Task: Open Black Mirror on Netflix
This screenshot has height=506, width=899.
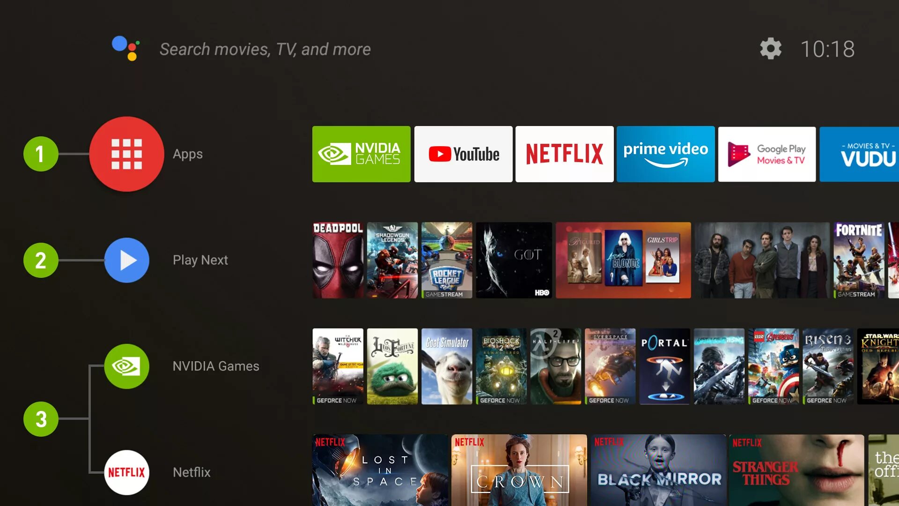Action: tap(657, 469)
